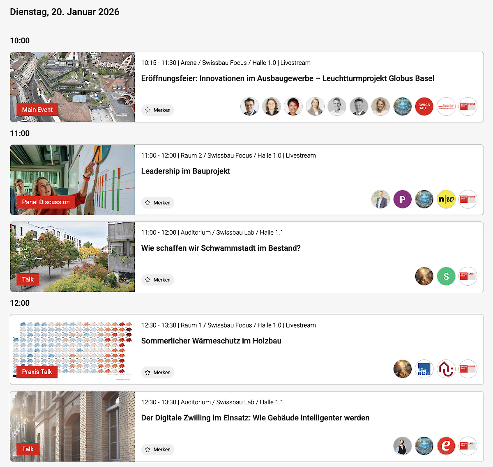Click the Praxis Talk tag label
Viewport: 493px width, 467px height.
point(37,372)
